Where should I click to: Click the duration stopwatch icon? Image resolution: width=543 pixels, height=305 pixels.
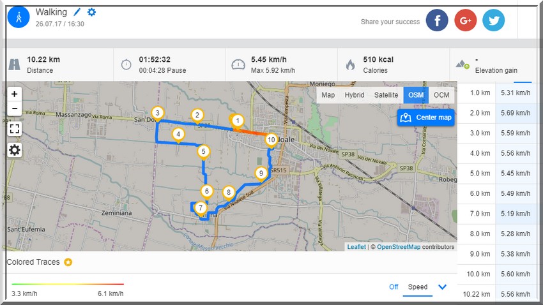click(x=126, y=64)
